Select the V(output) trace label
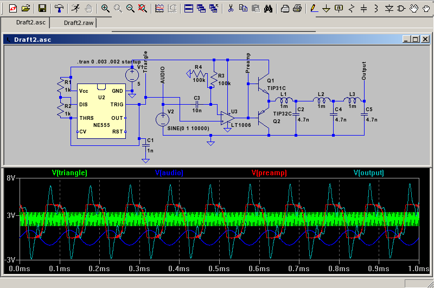This screenshot has height=288, width=434. pos(369,173)
